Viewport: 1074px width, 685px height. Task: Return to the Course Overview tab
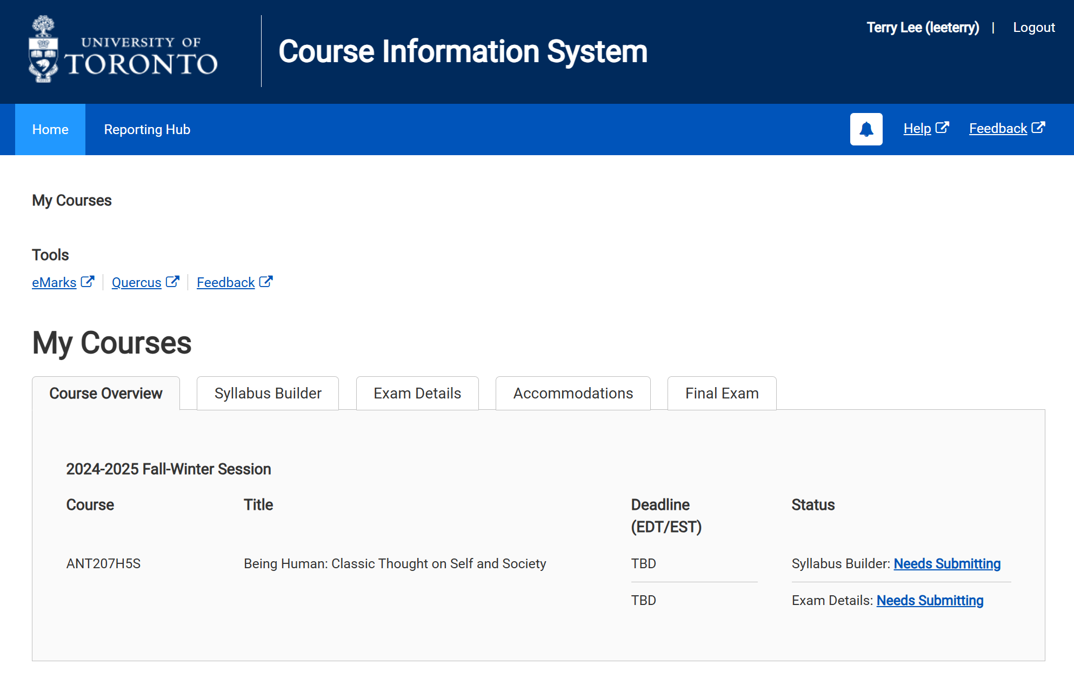click(105, 393)
